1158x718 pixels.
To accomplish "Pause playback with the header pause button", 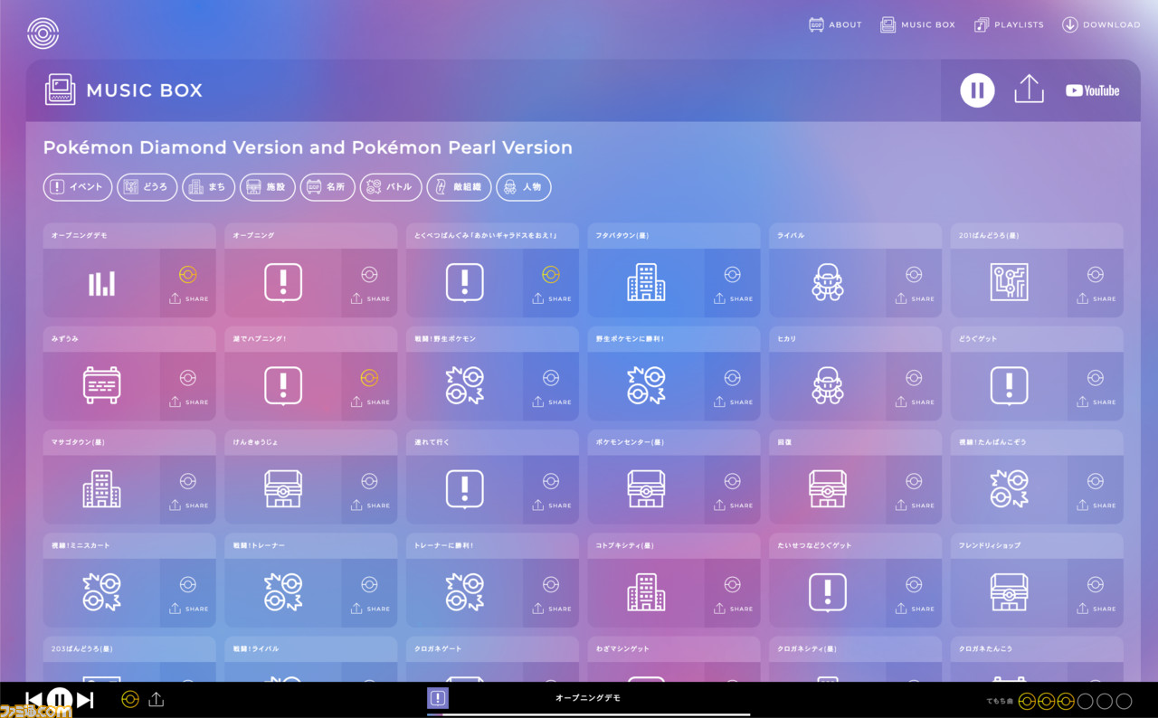I will click(977, 90).
